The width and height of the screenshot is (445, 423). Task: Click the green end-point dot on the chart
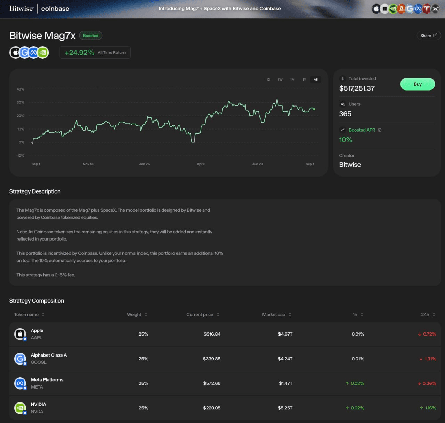pyautogui.click(x=314, y=109)
